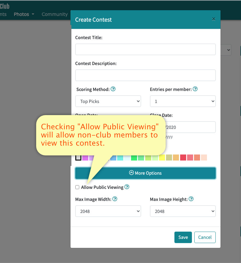This screenshot has height=263, width=241.
Task: Click the Save button
Action: click(x=183, y=237)
